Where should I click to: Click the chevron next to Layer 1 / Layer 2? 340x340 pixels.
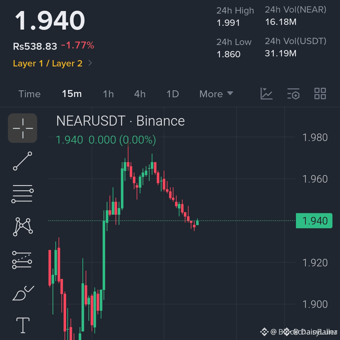click(x=90, y=63)
